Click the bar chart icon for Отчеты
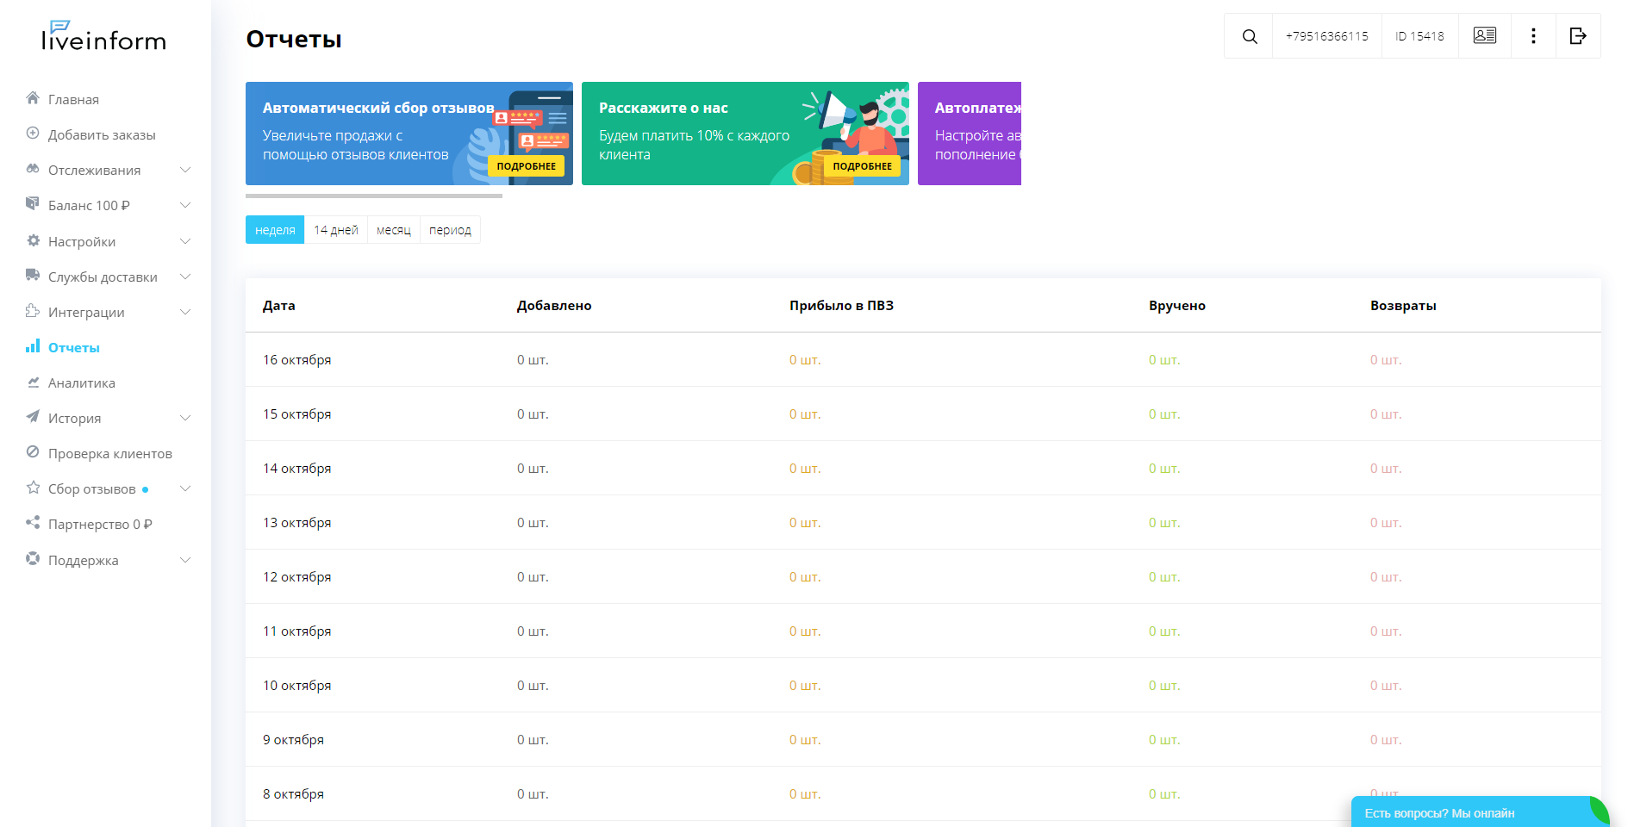1628x827 pixels. pyautogui.click(x=33, y=346)
